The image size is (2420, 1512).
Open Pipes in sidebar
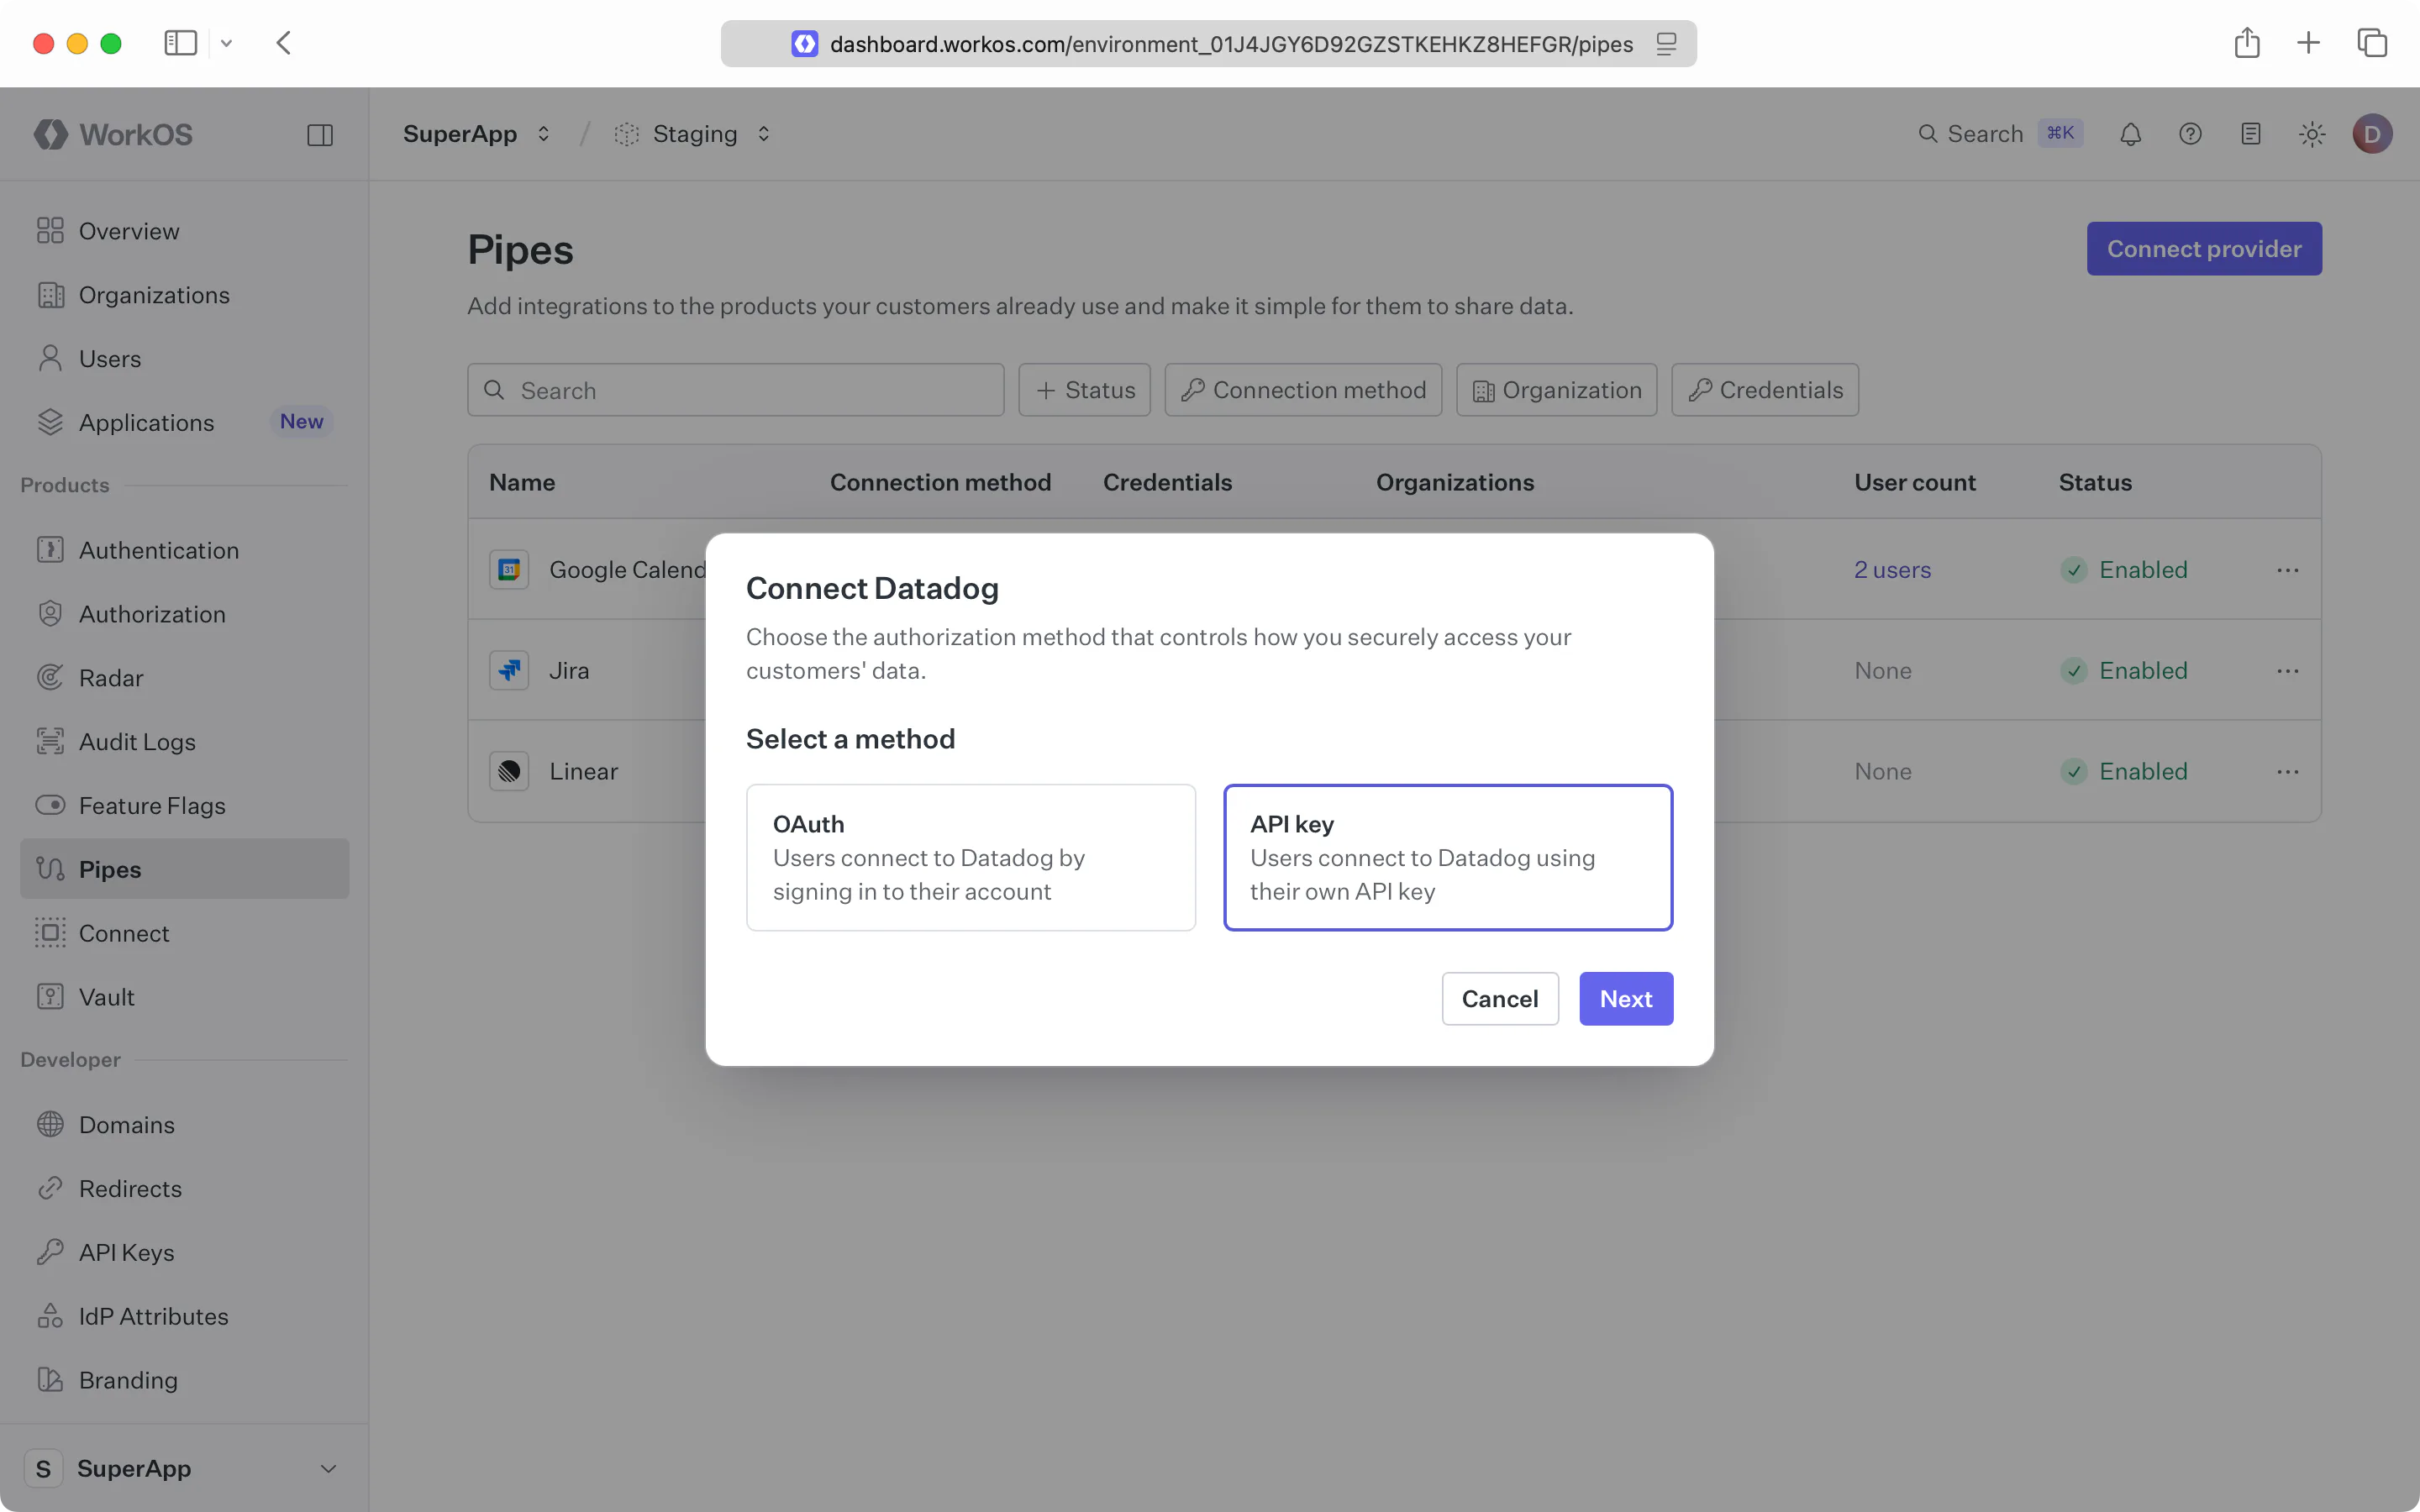184,869
